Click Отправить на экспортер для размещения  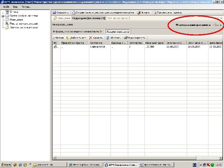[x=105, y=12]
